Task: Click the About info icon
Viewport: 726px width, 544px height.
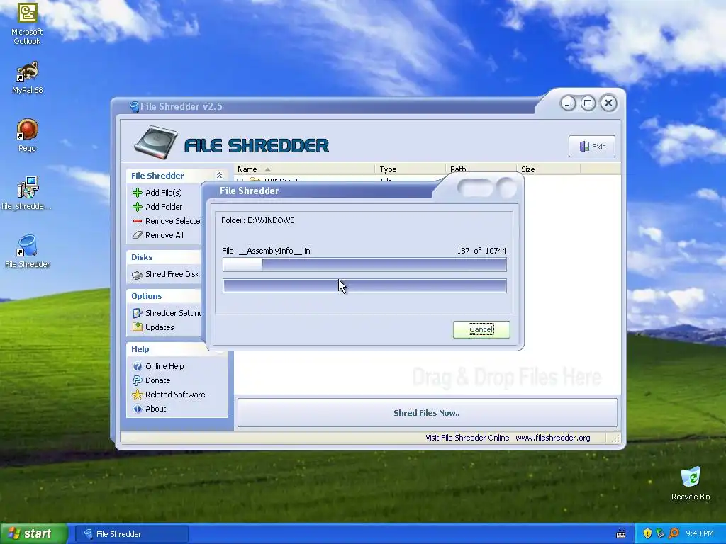Action: 138,409
